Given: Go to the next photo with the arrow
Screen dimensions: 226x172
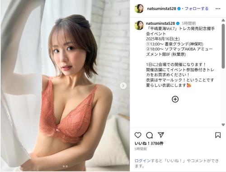Looking at the screenshot, I should coord(123,86).
